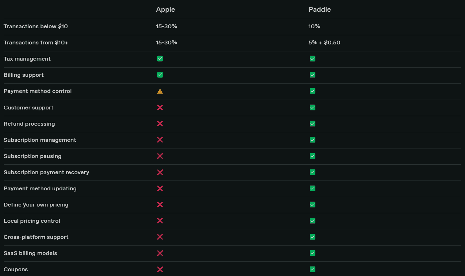
Task: Click red cross for Apple Customer support
Action: pos(160,108)
